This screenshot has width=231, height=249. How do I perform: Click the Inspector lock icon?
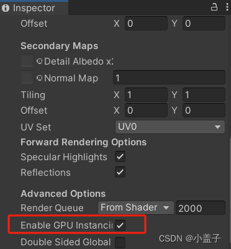[214, 7]
